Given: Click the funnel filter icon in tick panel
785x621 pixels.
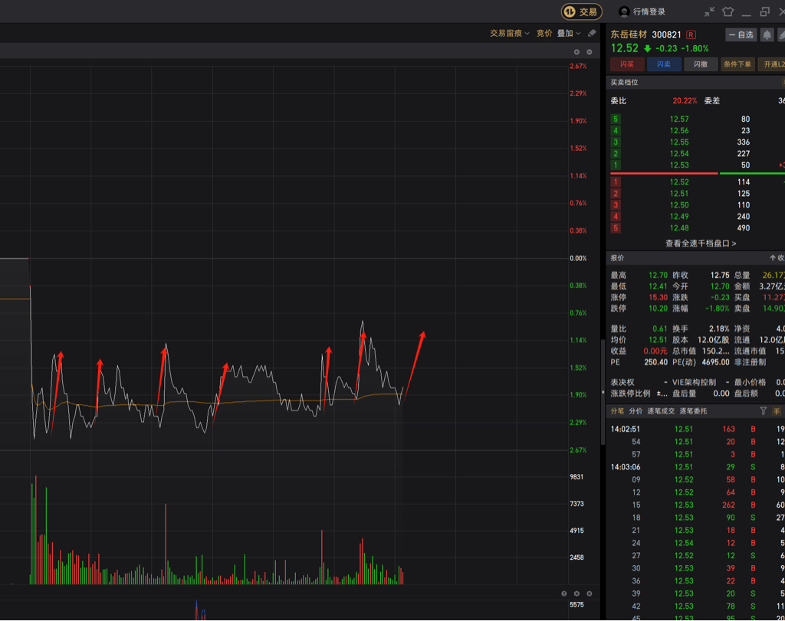Looking at the screenshot, I should [764, 411].
